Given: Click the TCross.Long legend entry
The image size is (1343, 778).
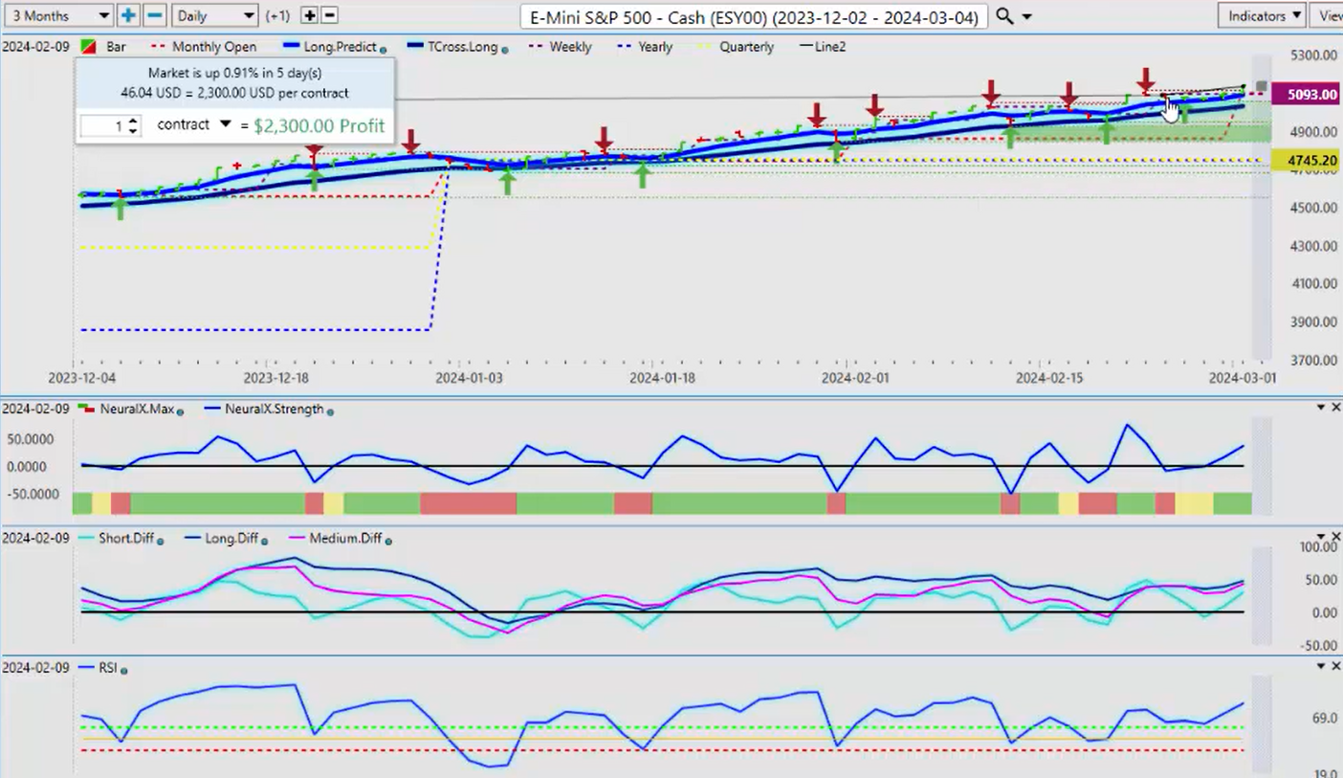Looking at the screenshot, I should tap(453, 47).
